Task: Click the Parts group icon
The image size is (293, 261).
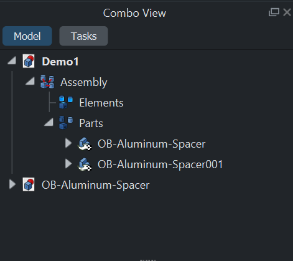Action: point(66,123)
